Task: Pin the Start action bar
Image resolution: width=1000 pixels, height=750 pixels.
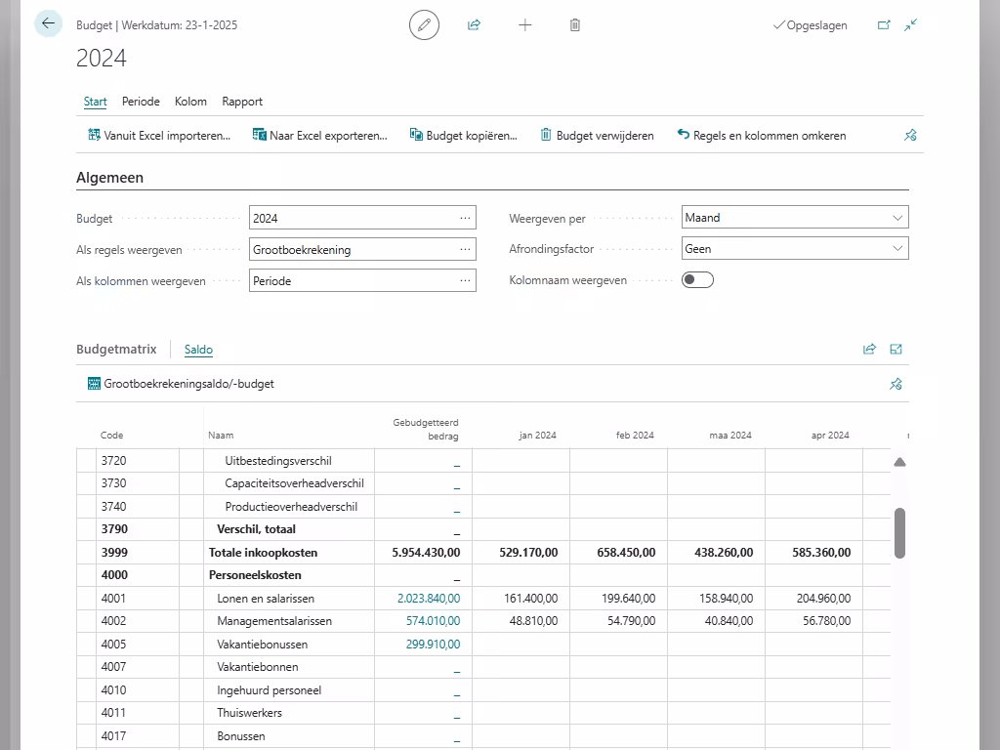Action: [910, 136]
